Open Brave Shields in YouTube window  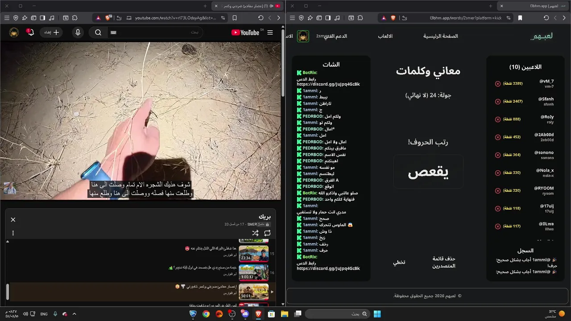[x=108, y=18]
